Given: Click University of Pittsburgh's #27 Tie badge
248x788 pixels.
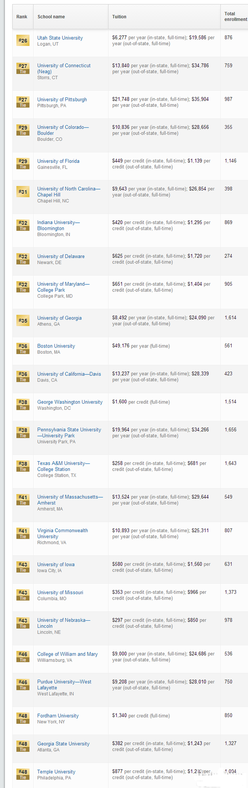Looking at the screenshot, I should pos(23,102).
